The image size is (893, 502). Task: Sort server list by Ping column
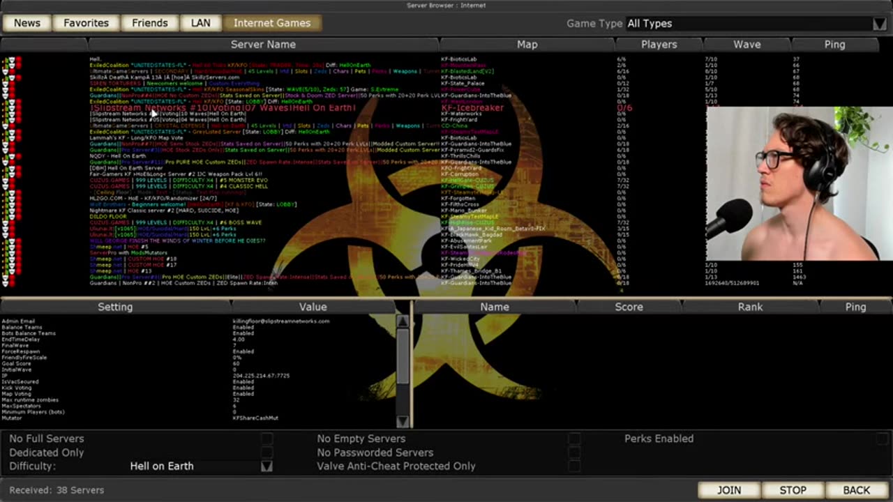click(834, 45)
